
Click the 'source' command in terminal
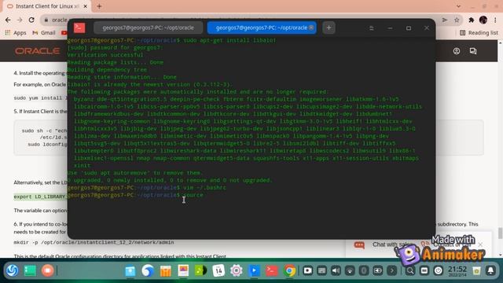pyautogui.click(x=193, y=195)
